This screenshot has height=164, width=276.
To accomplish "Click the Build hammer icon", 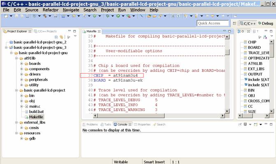I will 45,16.
